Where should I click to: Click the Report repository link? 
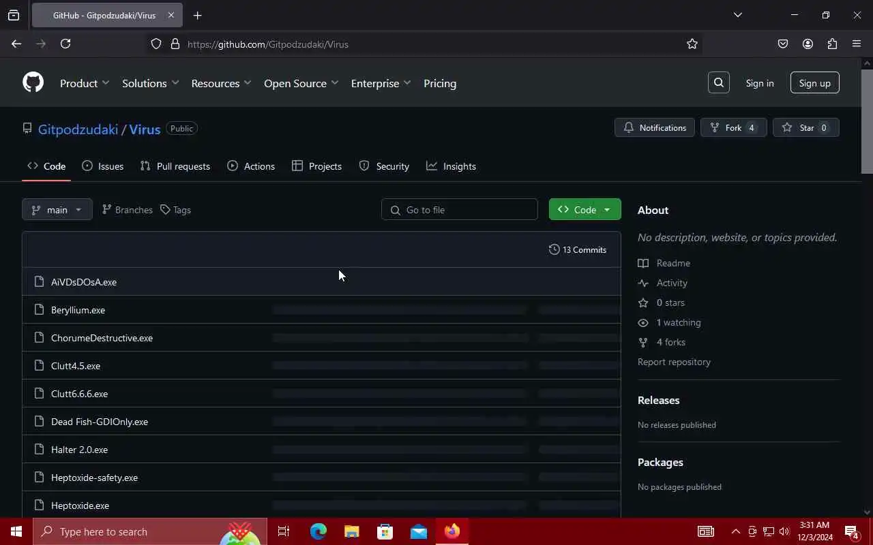coord(674,362)
